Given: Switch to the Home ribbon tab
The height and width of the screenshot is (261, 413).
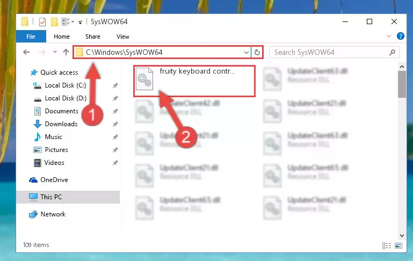Looking at the screenshot, I should point(62,37).
